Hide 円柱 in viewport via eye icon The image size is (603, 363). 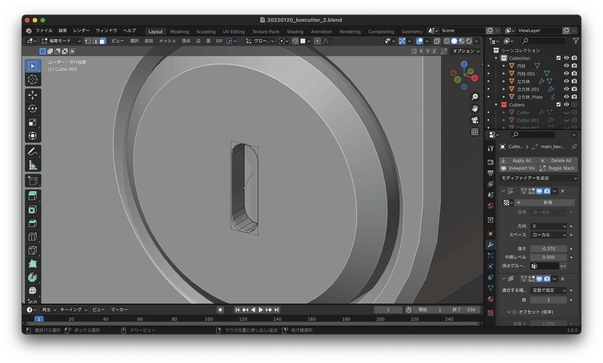point(566,66)
